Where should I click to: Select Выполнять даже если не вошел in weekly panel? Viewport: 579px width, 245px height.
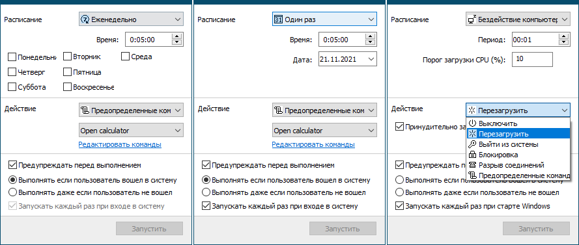tap(12, 192)
